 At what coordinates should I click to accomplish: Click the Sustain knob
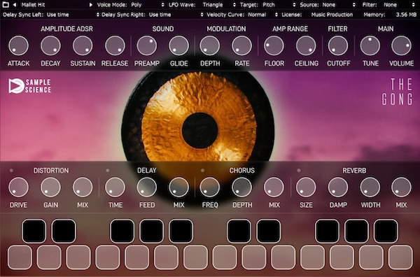[83, 45]
